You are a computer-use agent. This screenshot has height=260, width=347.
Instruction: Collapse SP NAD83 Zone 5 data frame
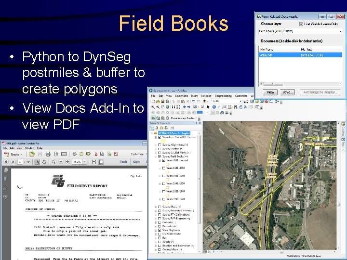pos(152,133)
